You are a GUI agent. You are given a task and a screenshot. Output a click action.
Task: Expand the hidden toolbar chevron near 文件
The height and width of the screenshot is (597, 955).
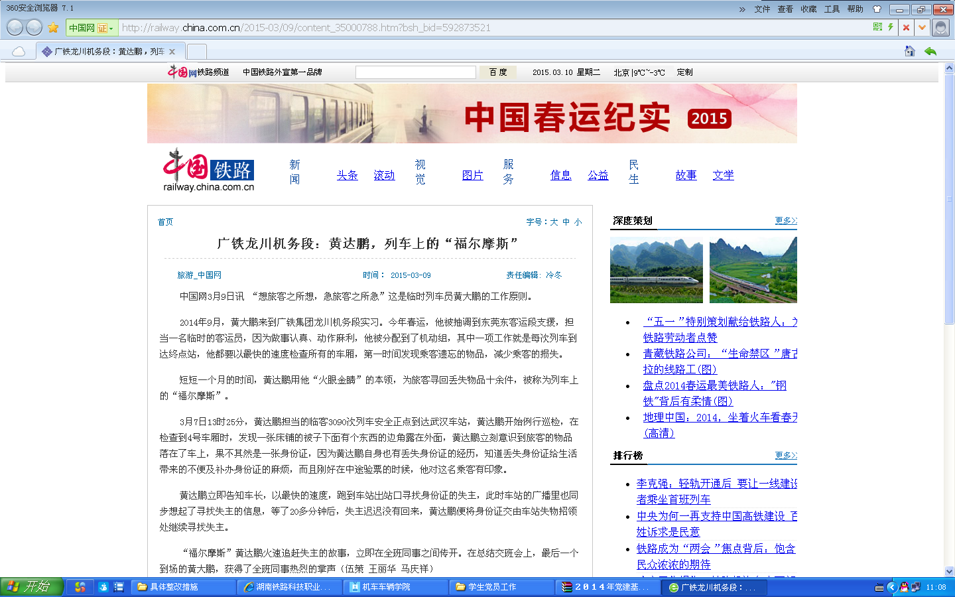pyautogui.click(x=742, y=9)
